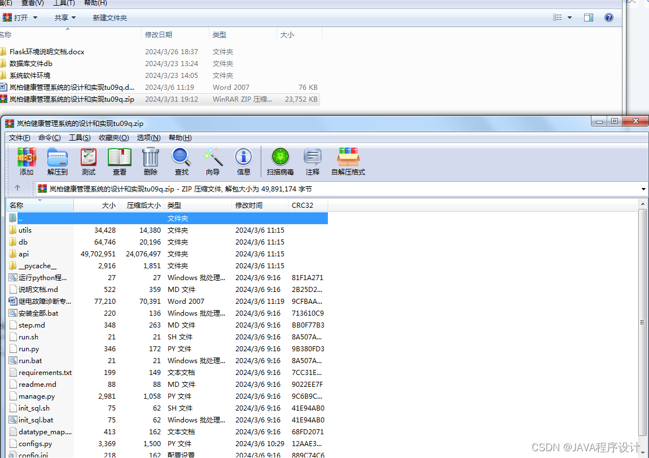Sort by 压缩后大小 column header
The height and width of the screenshot is (458, 649).
point(142,205)
